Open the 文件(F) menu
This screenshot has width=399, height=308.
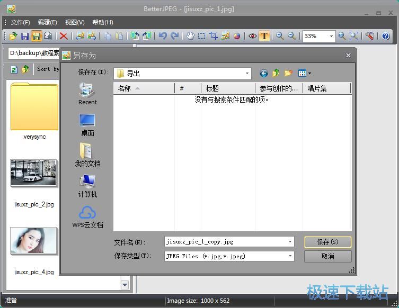pyautogui.click(x=20, y=22)
